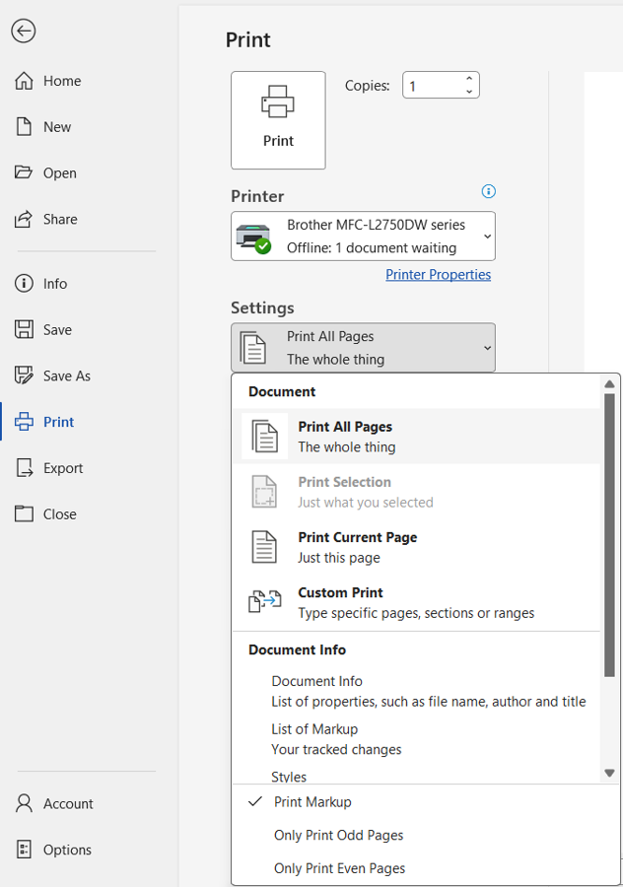
Task: Click the Info circle icon in sidebar
Action: pos(24,284)
